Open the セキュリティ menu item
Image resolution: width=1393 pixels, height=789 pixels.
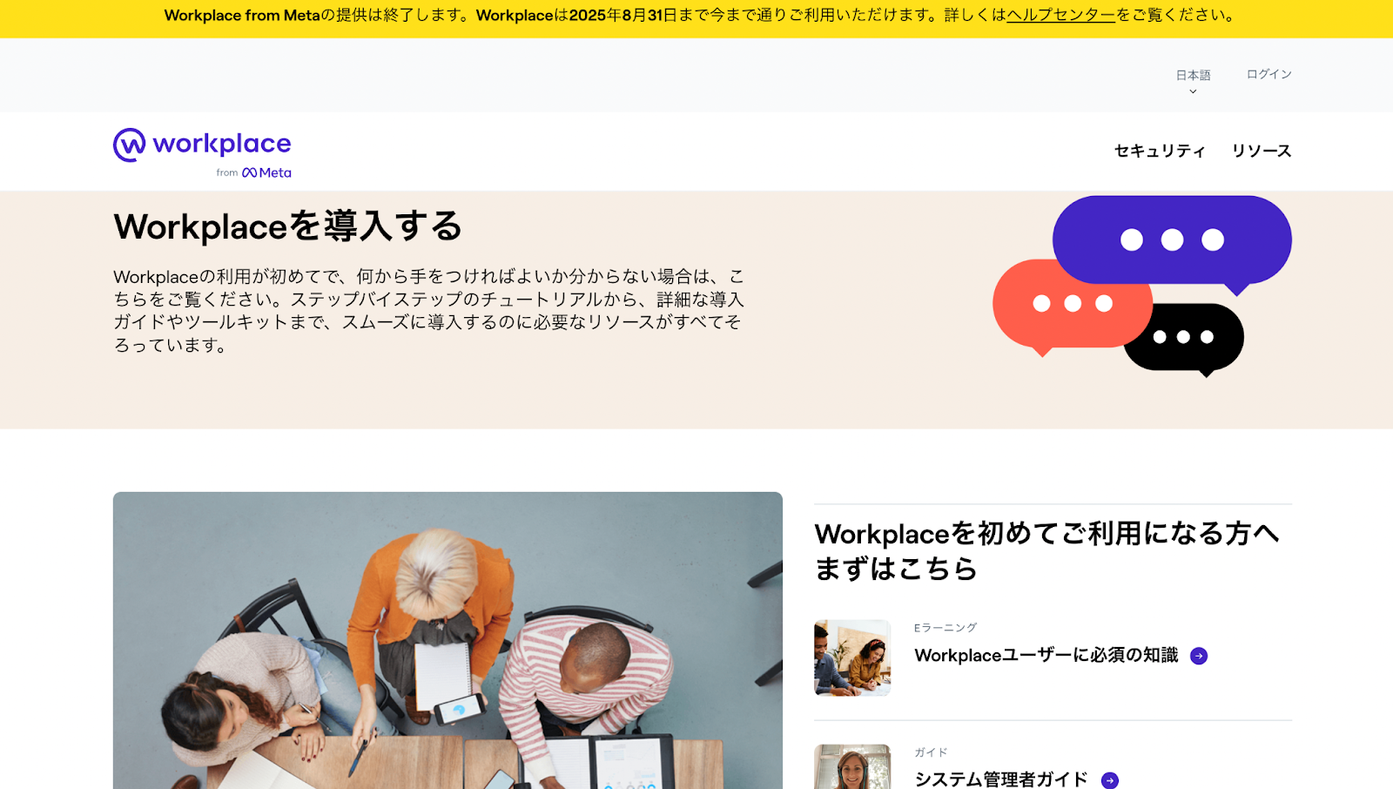pyautogui.click(x=1160, y=151)
